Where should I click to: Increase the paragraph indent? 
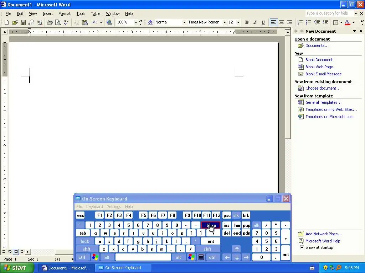click(x=325, y=22)
